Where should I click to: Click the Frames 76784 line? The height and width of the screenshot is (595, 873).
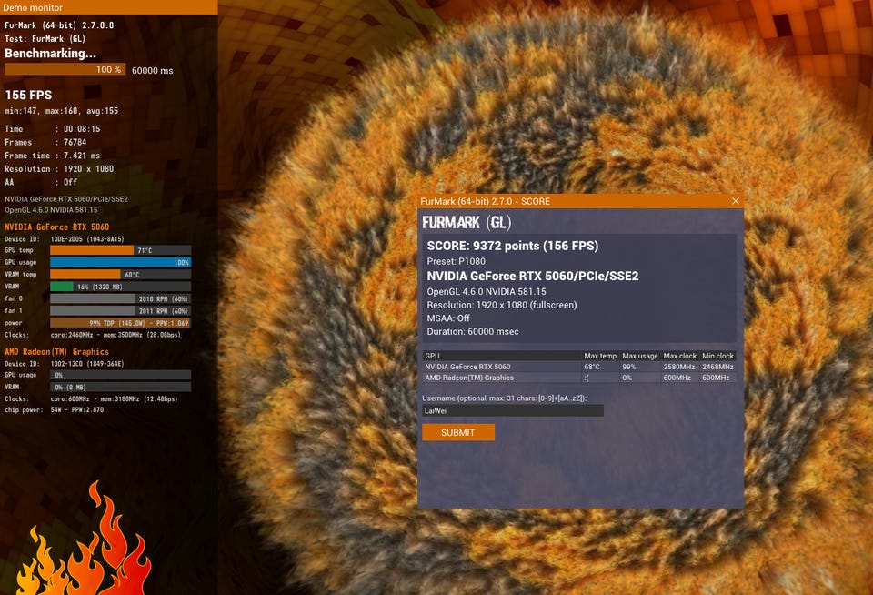pos(45,142)
